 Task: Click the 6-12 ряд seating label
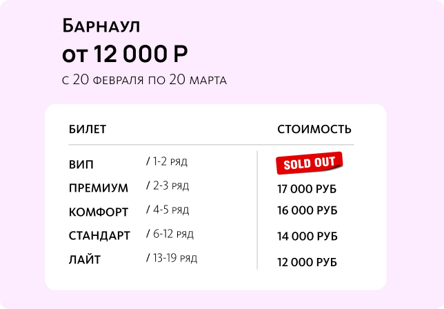170,234
